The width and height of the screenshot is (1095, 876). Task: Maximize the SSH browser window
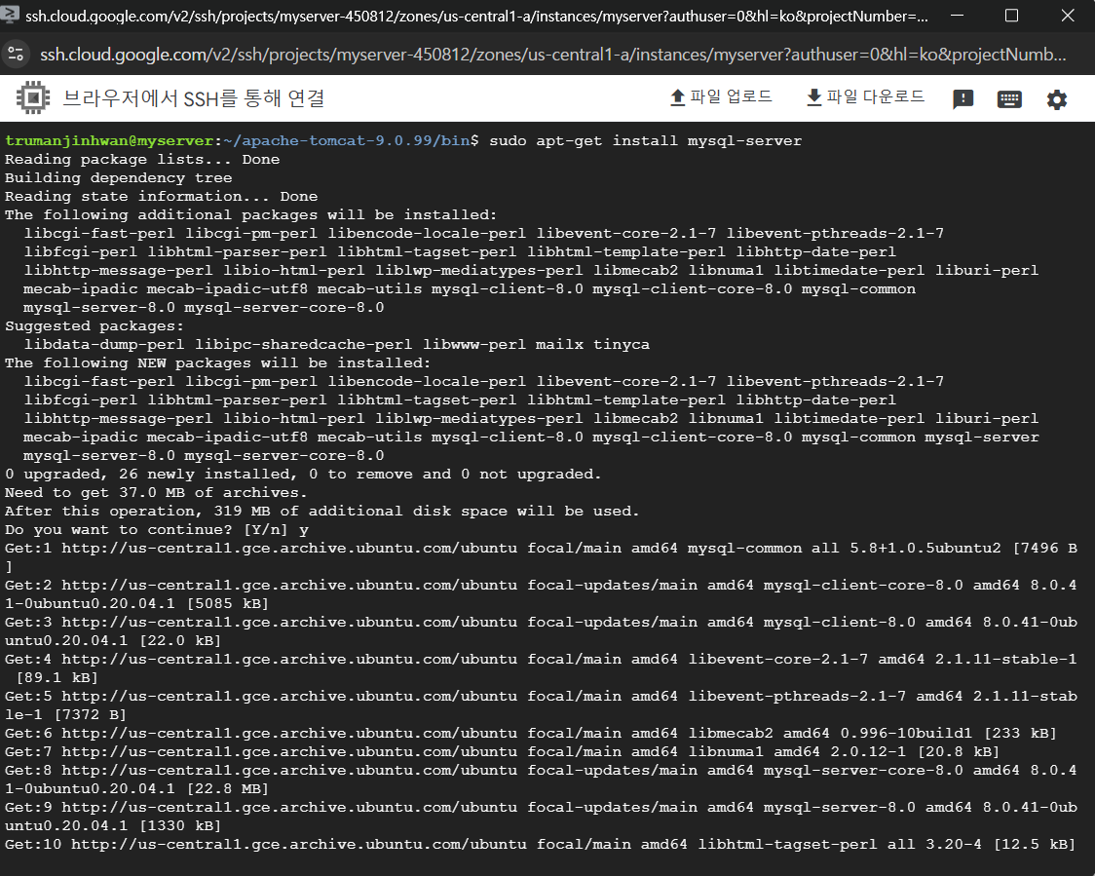(1011, 16)
